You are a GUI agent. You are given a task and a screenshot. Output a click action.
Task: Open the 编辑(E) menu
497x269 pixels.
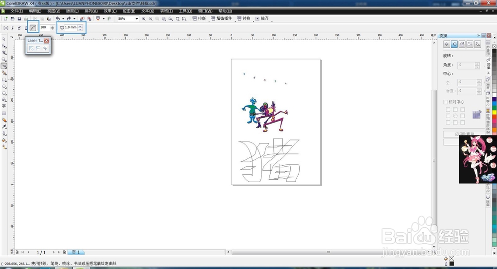(35, 11)
